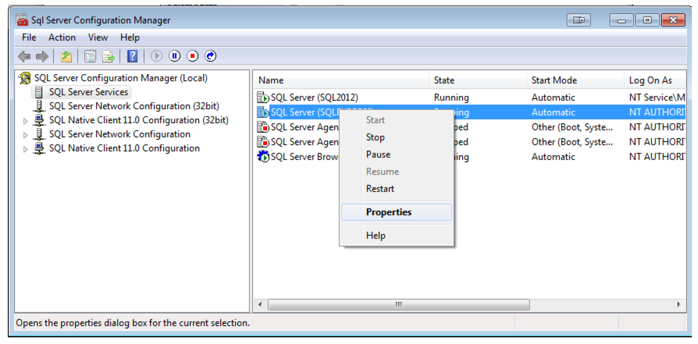This screenshot has width=698, height=344.
Task: Click the Start Service toolbar icon
Action: (x=157, y=56)
